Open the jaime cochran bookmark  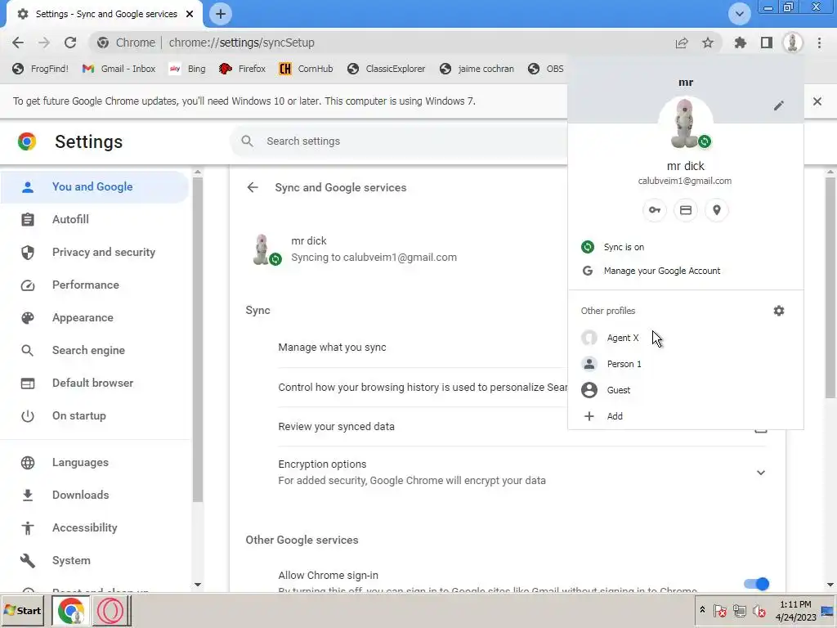click(x=477, y=69)
